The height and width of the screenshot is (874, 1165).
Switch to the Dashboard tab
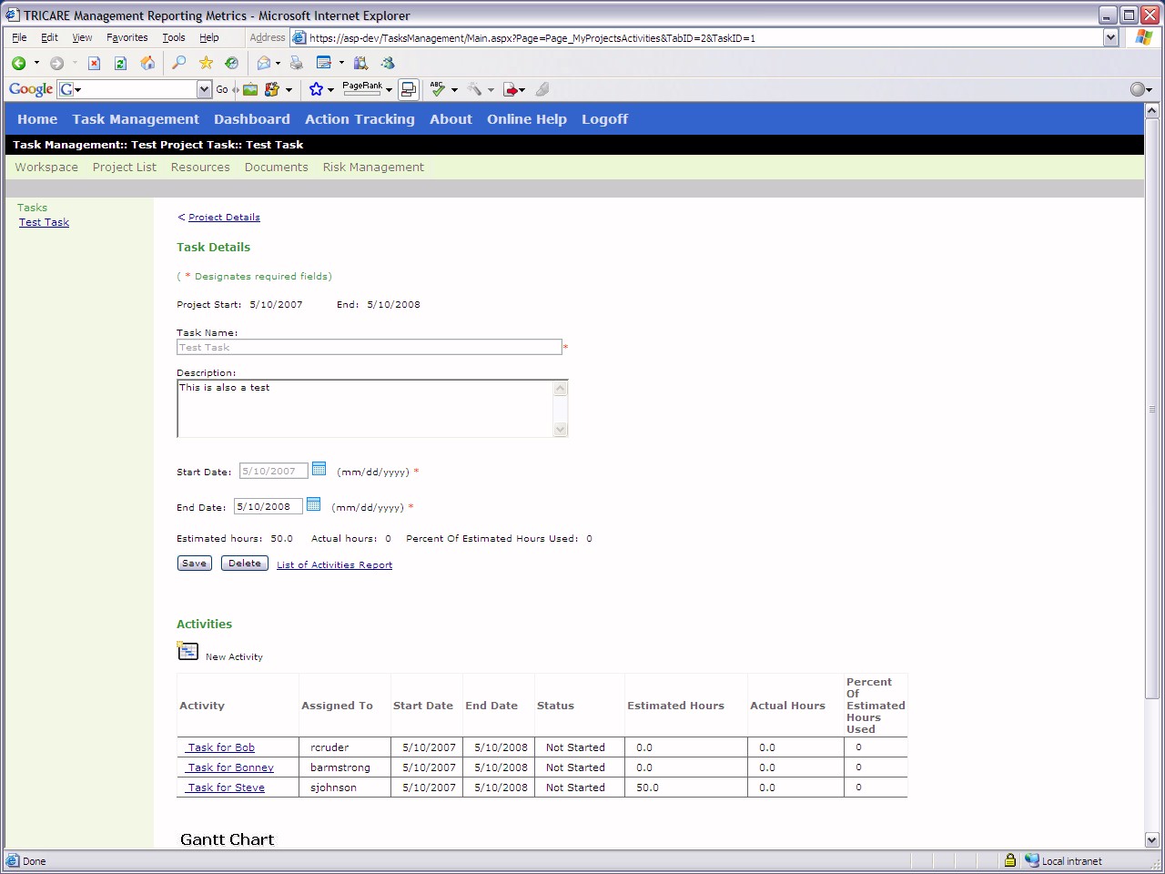[251, 119]
